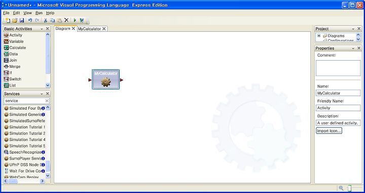Viewport: 365px width, 193px height.
Task: Click the Services horizontal scrollbar thumb
Action: tap(13, 181)
